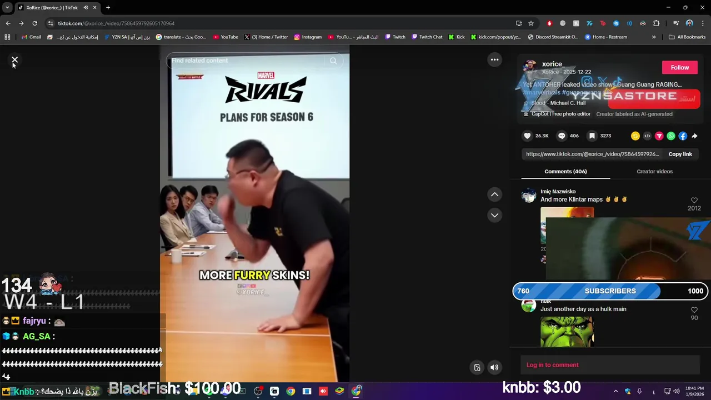The width and height of the screenshot is (711, 400).
Task: Install the app via the address bar install icon
Action: click(x=519, y=23)
